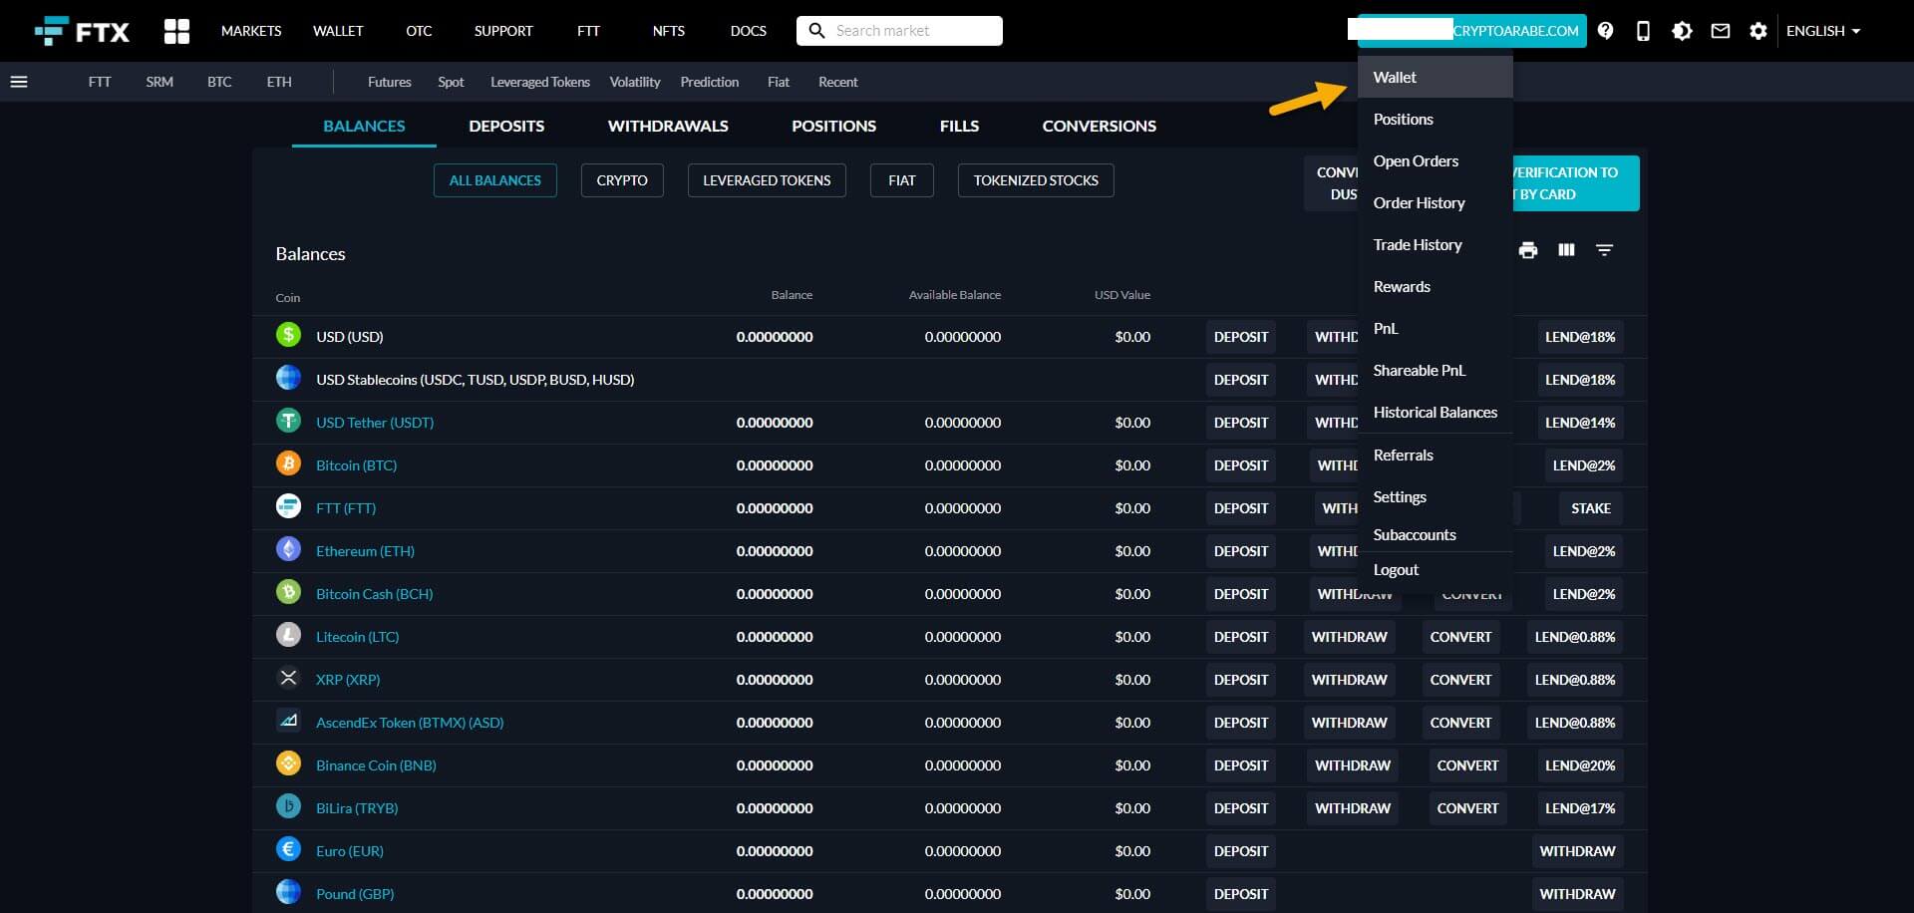The image size is (1914, 913).
Task: Switch to the CONVERSIONS tab
Action: point(1099,126)
